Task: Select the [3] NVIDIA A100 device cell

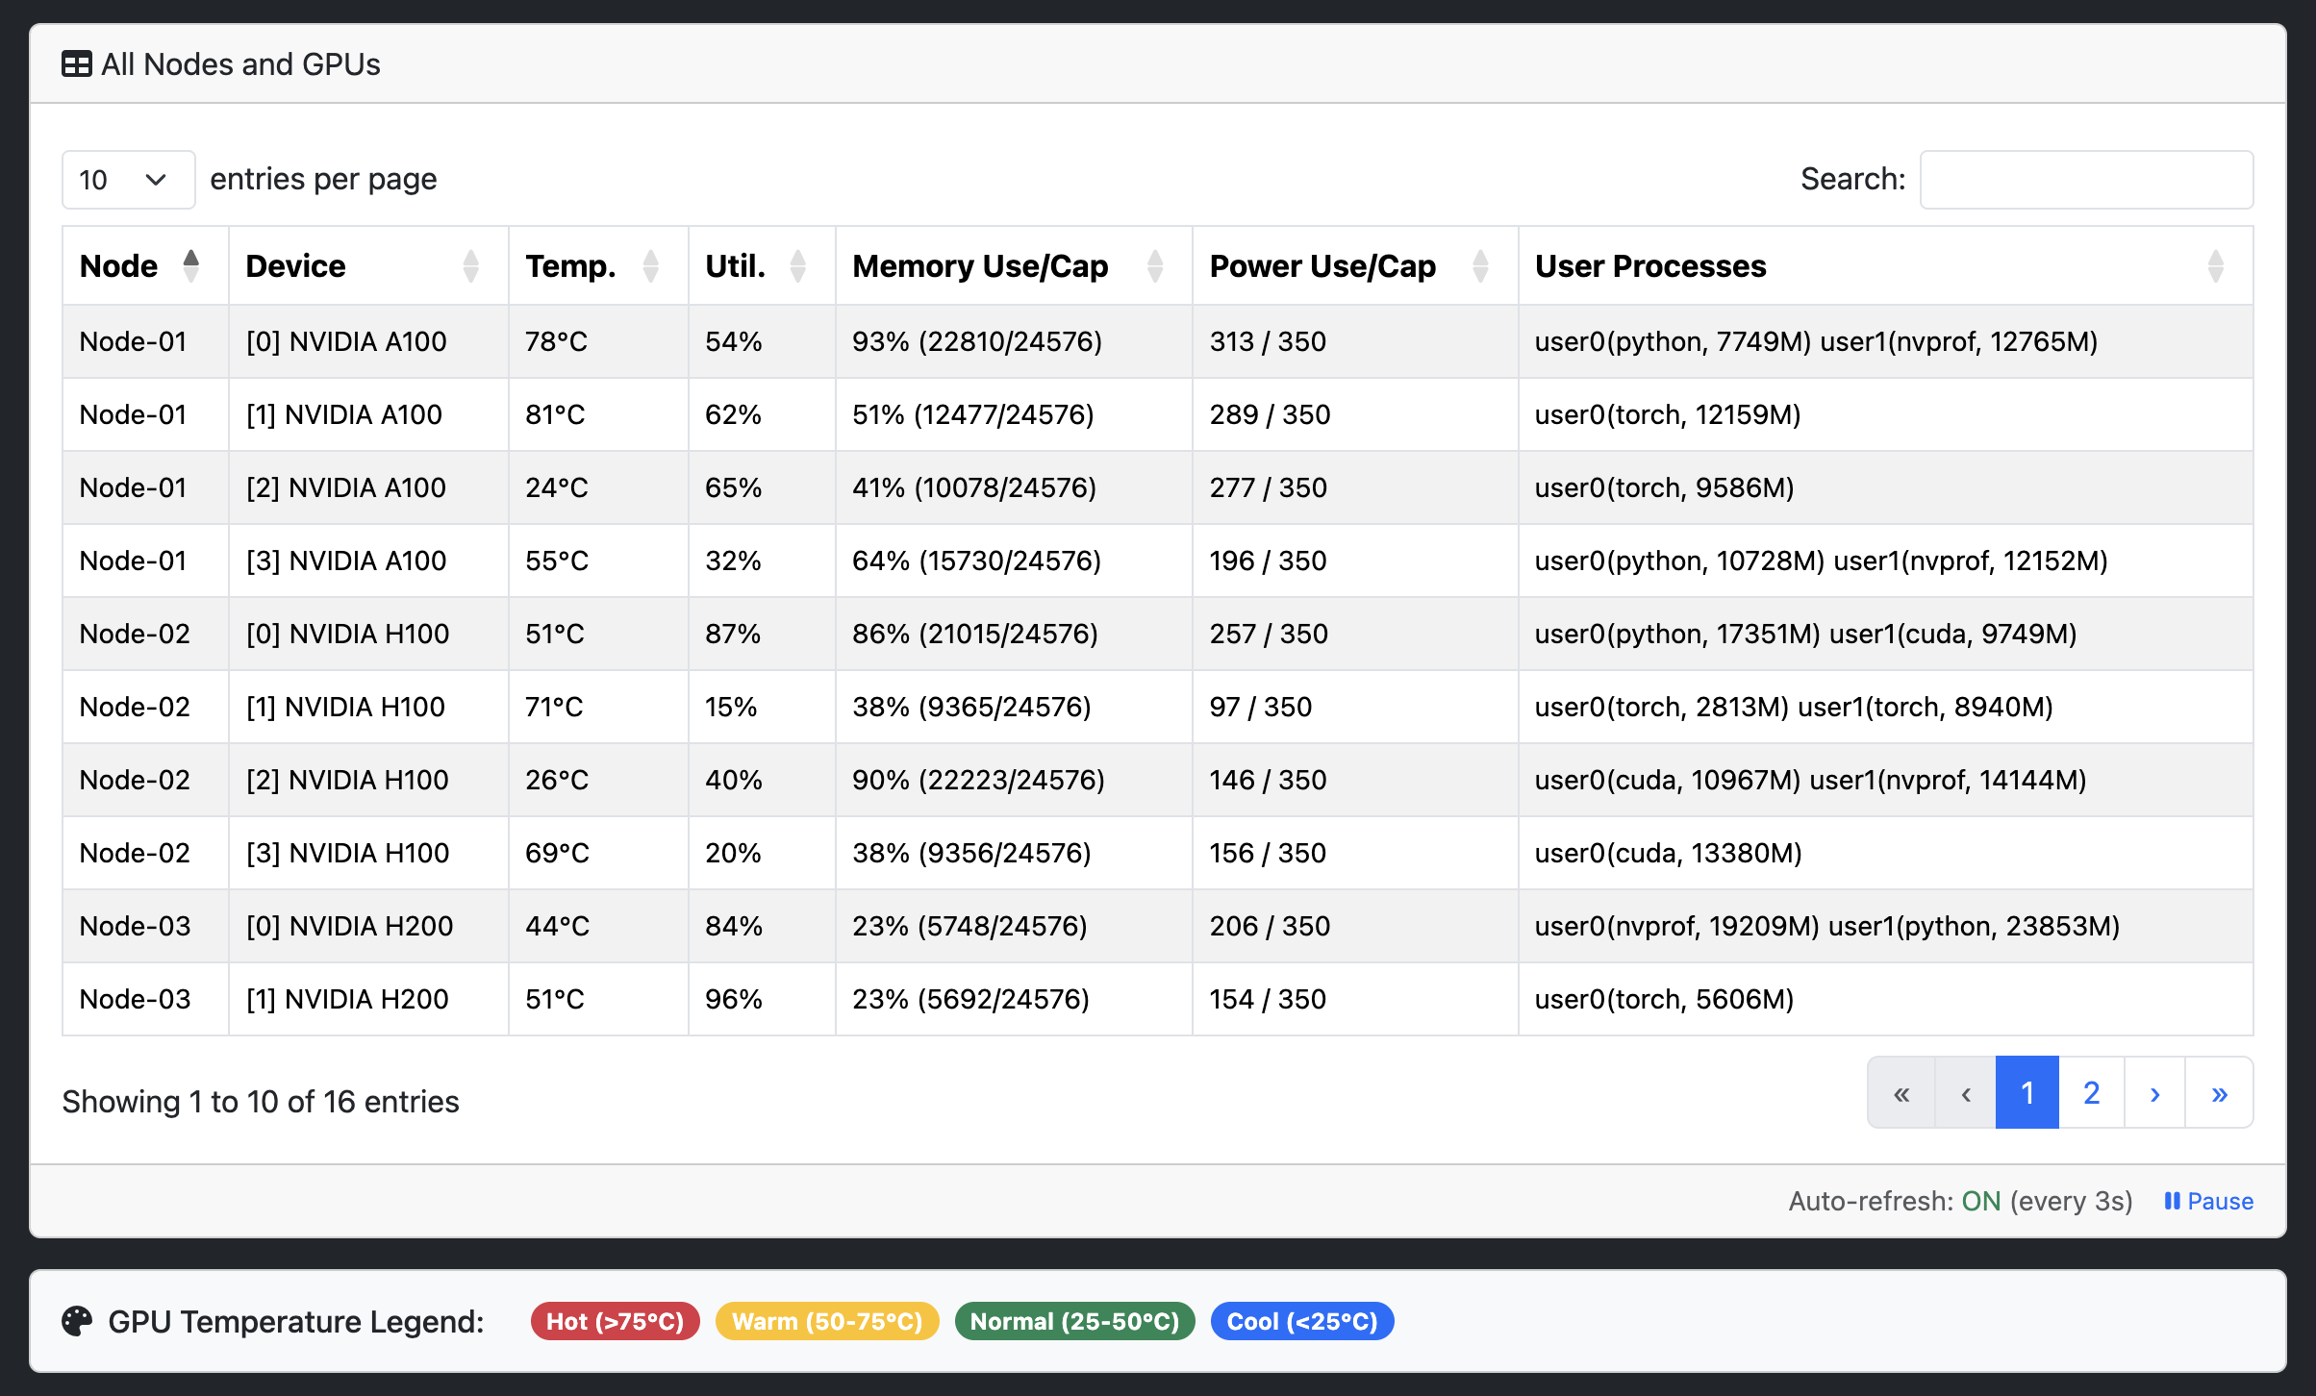Action: [368, 561]
